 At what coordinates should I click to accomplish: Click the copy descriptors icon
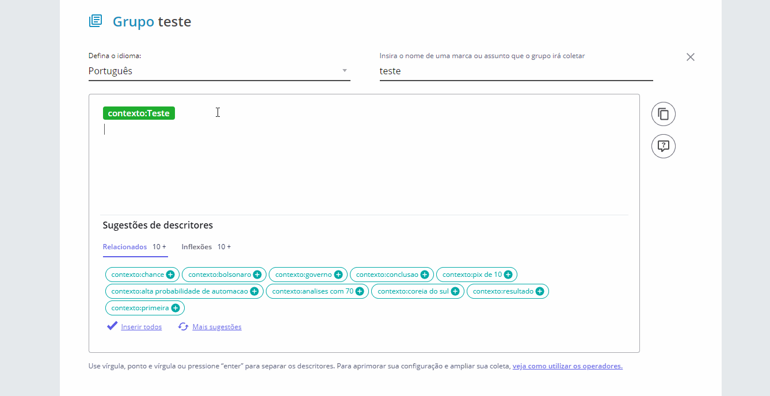coord(663,114)
